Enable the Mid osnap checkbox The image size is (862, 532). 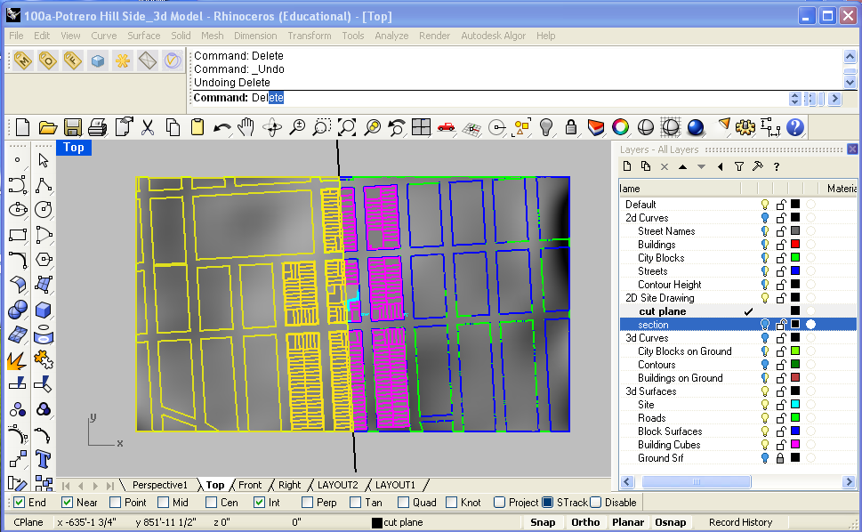pos(164,503)
